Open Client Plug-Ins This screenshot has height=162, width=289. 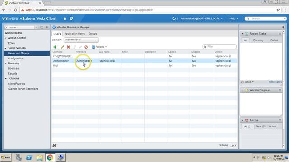[x=16, y=84]
